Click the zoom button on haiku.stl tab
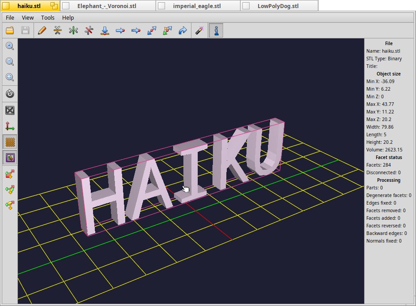 pos(54,6)
